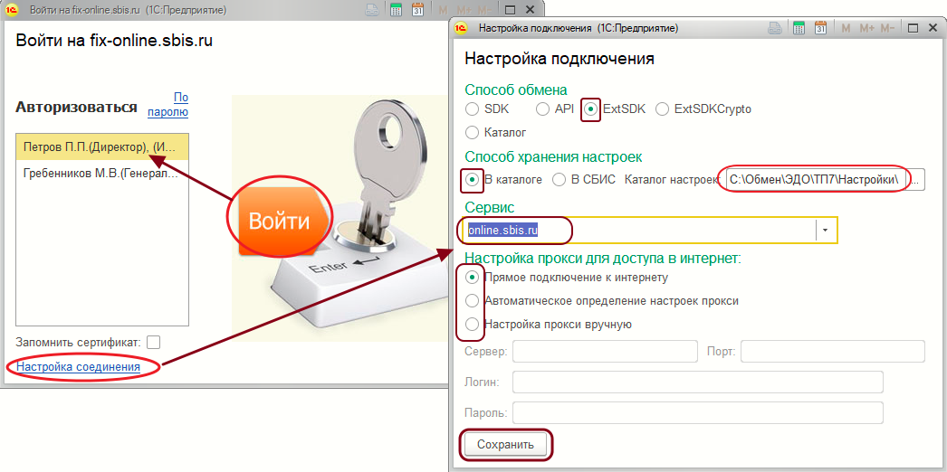
Task: Click the M+ memory button in settings window
Action: (867, 28)
